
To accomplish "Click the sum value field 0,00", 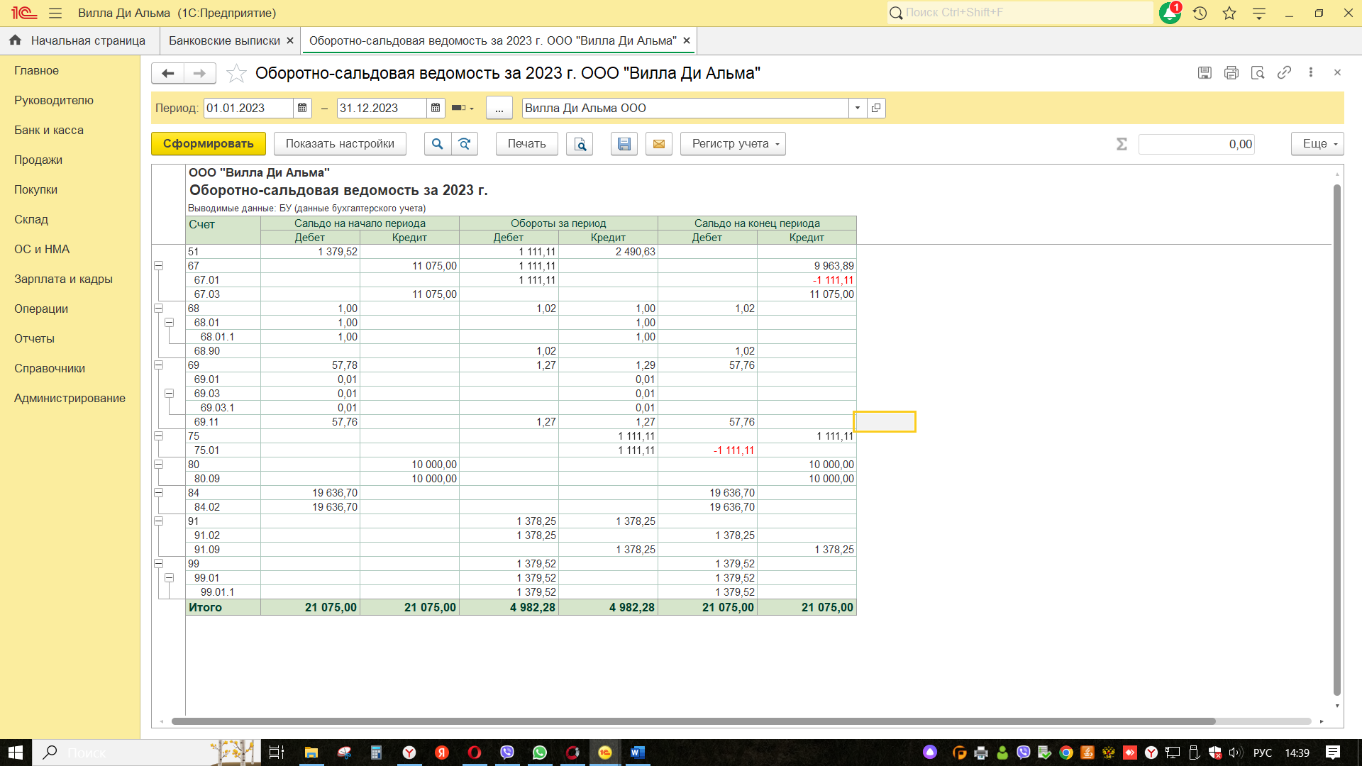I will click(1196, 144).
